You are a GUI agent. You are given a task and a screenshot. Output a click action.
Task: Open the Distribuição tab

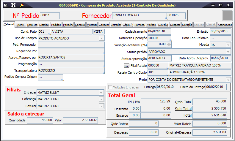pyautogui.click(x=44, y=25)
